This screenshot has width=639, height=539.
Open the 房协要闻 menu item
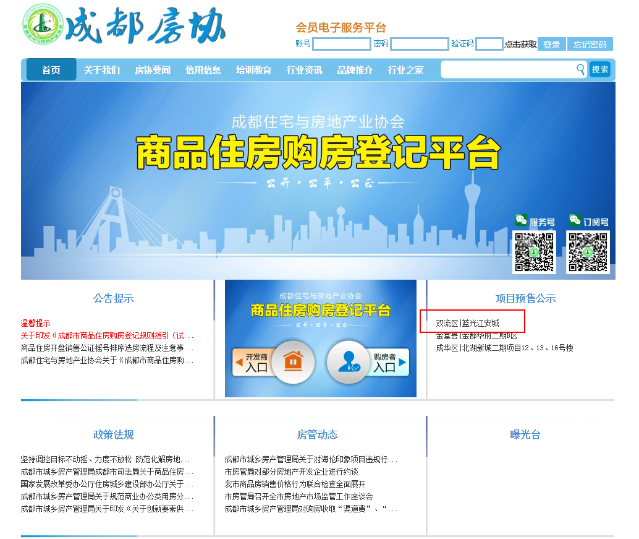tap(153, 70)
